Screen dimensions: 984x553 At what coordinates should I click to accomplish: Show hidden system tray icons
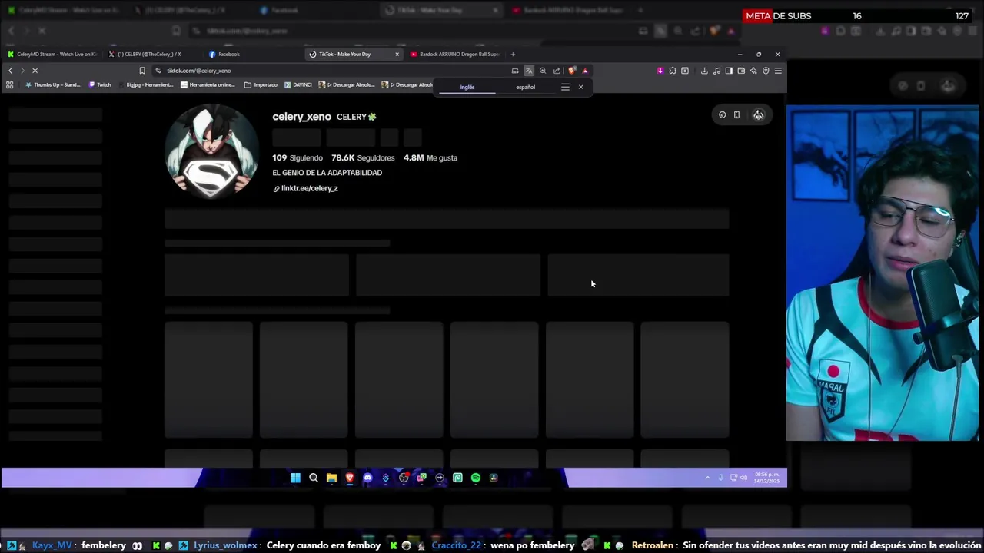[707, 478]
